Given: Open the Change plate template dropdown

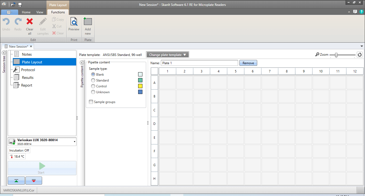Looking at the screenshot, I should pos(168,55).
